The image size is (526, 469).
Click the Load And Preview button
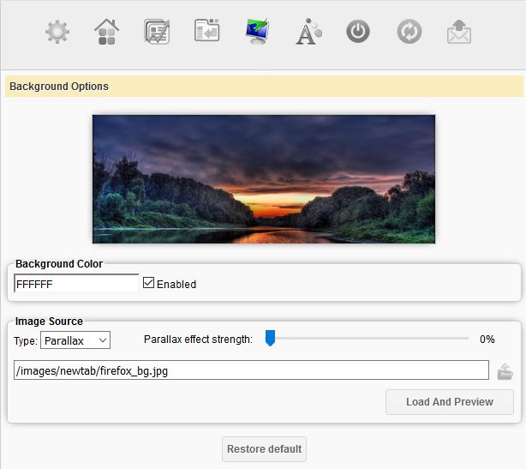449,401
